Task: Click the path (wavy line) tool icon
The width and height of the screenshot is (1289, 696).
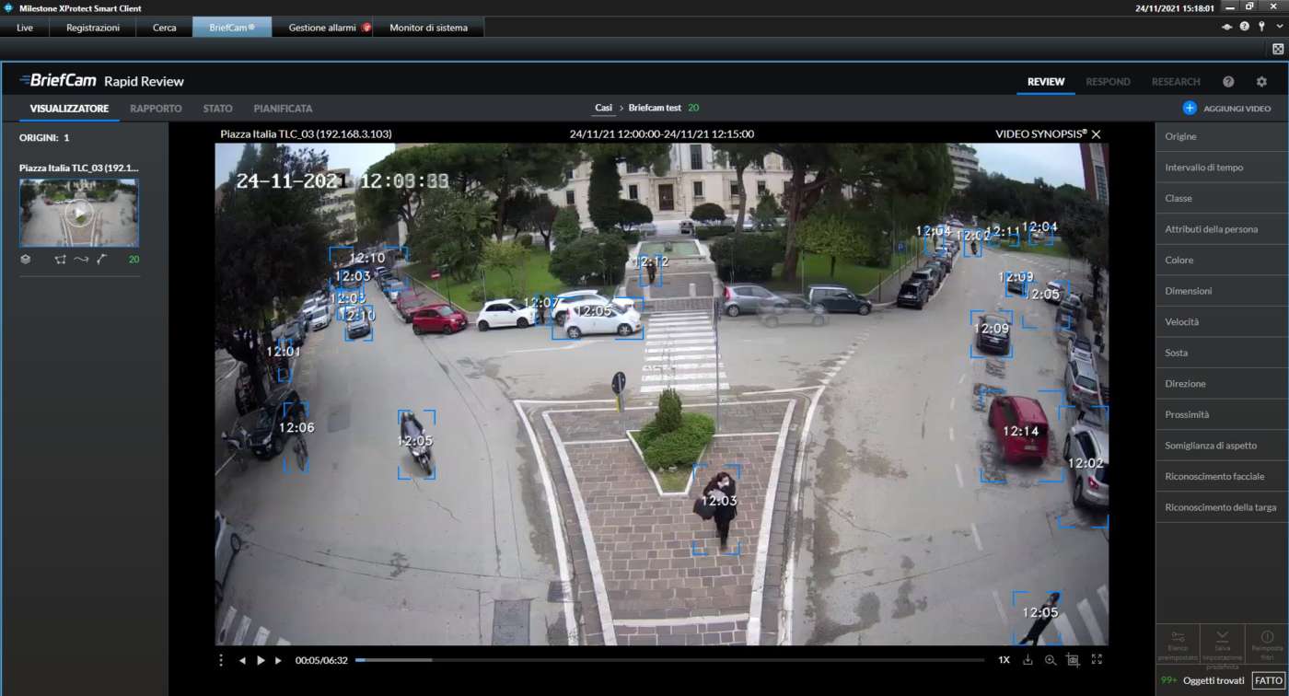Action: (x=81, y=260)
